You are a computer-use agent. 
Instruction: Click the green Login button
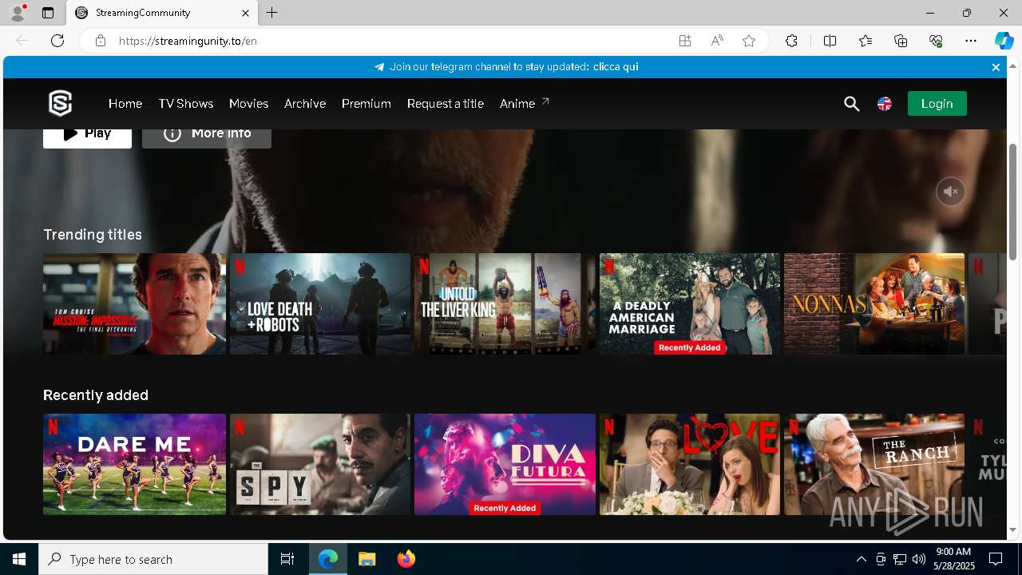click(937, 104)
